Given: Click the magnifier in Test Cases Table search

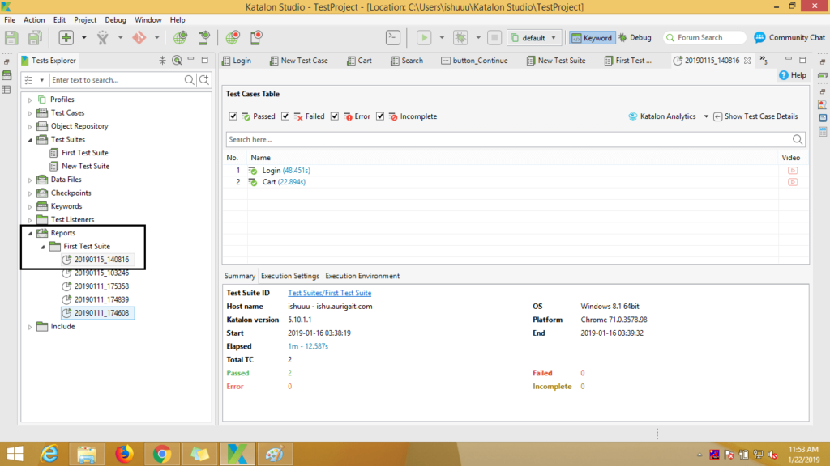Looking at the screenshot, I should [x=798, y=139].
